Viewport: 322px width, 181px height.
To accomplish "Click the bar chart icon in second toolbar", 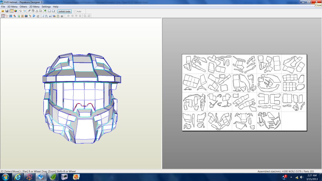I will tap(54, 16).
